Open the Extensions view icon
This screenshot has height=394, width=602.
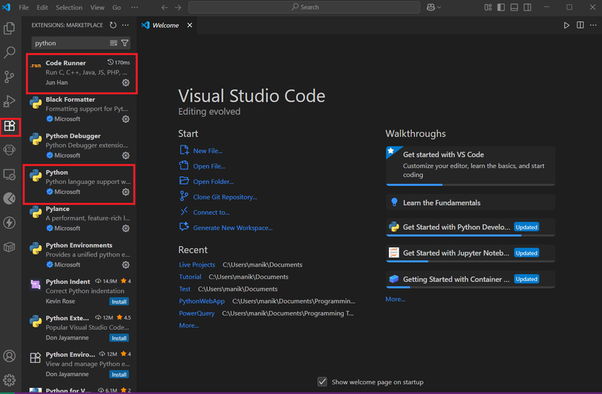pos(9,126)
